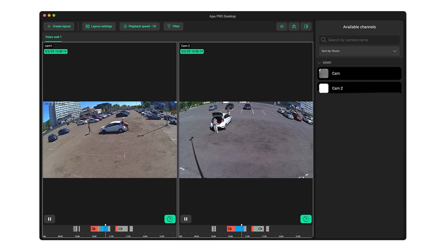This screenshot has height=251, width=446.
Task: Click the snapshot icon in the toolbar
Action: pyautogui.click(x=294, y=26)
